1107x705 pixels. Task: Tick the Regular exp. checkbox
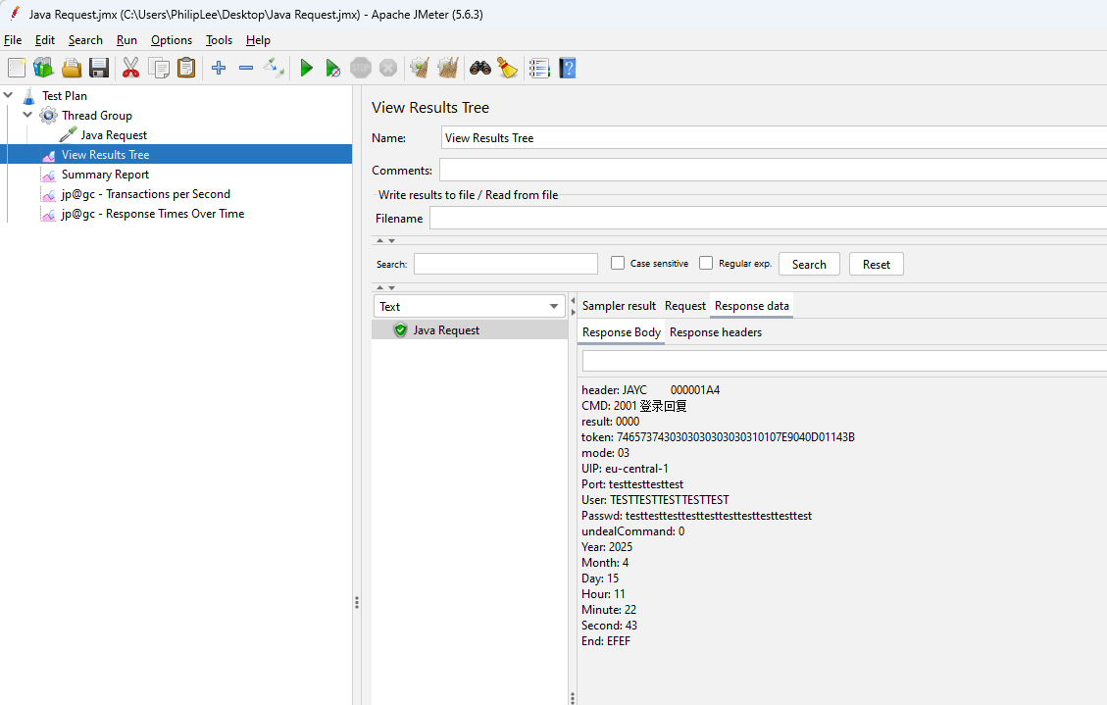(706, 263)
